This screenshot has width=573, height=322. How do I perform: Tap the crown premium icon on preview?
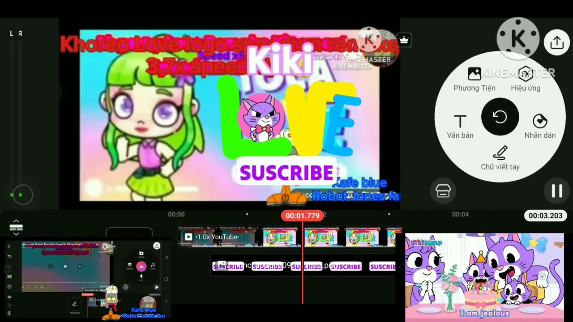coord(404,40)
